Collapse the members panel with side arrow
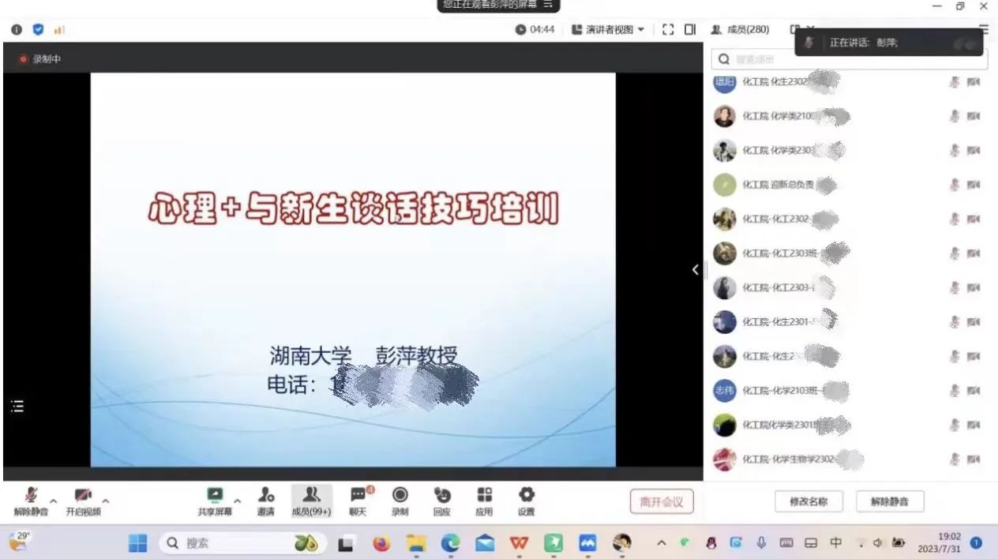The height and width of the screenshot is (559, 998). coord(695,270)
